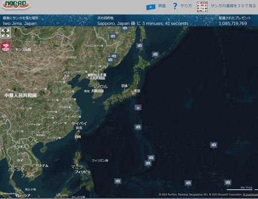Screen dimensions: 258x199
Task: Expand the map to fullscreen
Action: coord(6,33)
